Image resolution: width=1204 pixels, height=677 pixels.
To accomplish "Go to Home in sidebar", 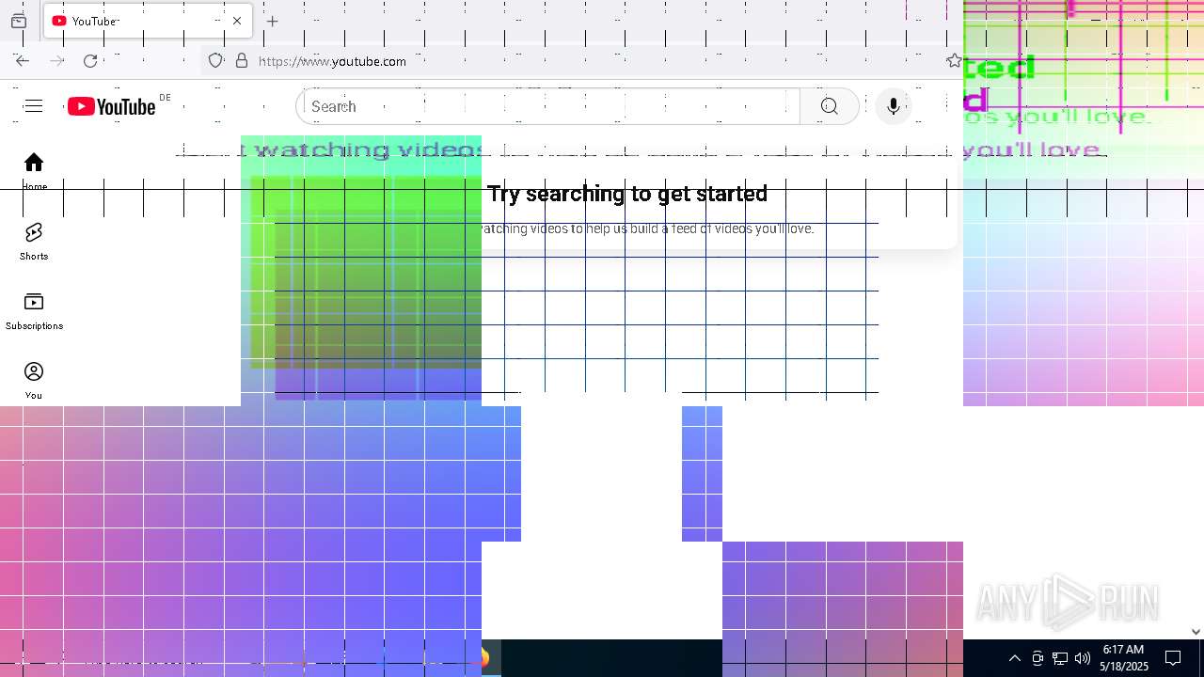I will point(34,171).
